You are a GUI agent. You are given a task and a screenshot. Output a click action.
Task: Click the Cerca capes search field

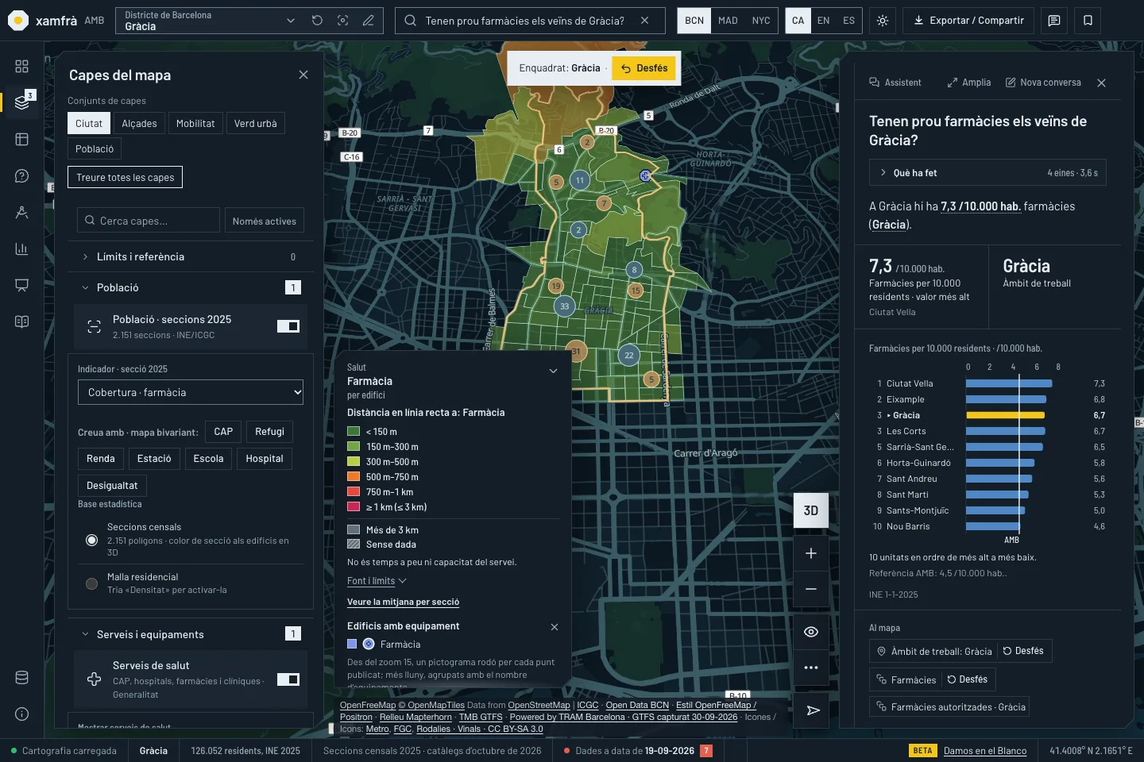click(149, 221)
